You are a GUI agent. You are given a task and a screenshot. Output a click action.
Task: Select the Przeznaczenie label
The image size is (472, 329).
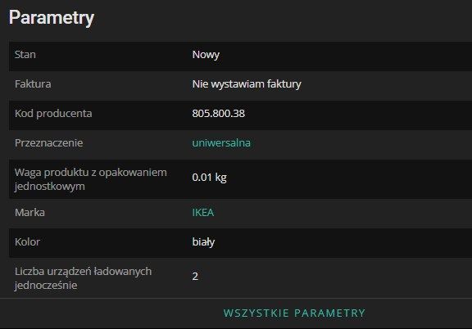coord(49,143)
